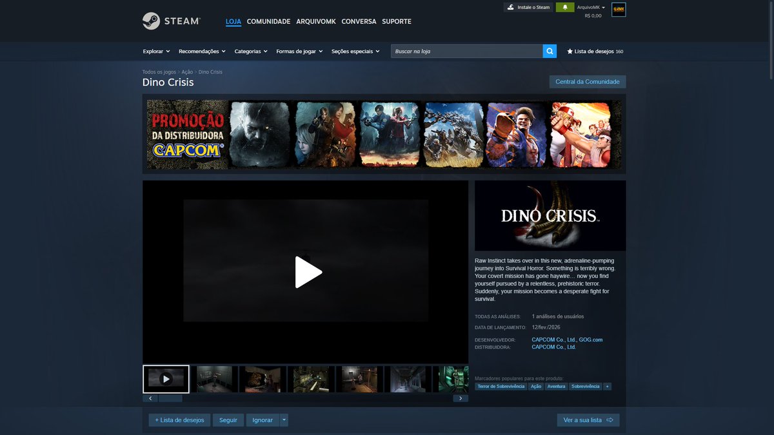Open ArquivoMK account dropdown
Screen dimensions: 774x435
click(591, 7)
